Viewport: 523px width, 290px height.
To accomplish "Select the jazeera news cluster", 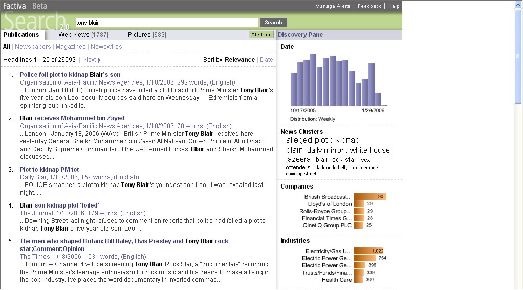I will 298,160.
